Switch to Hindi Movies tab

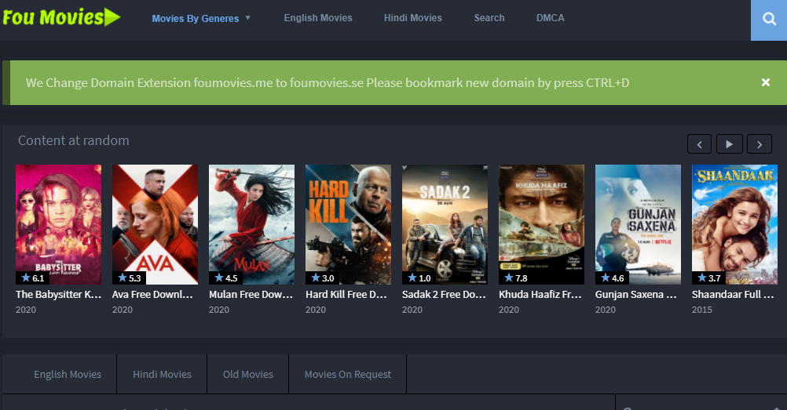coord(162,375)
